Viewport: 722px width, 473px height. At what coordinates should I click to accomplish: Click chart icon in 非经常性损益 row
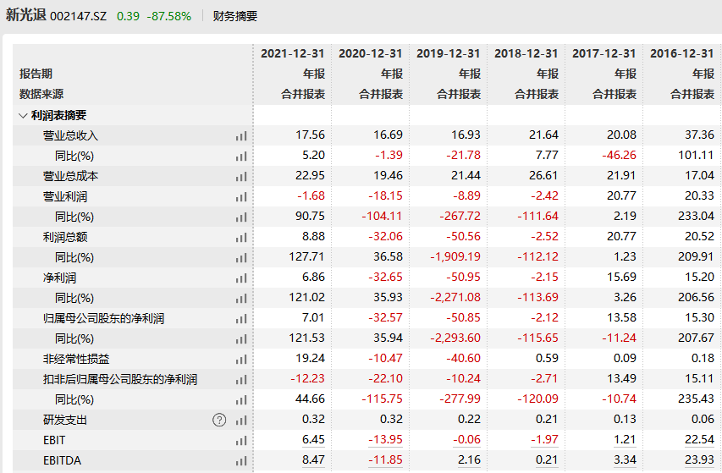click(x=241, y=359)
